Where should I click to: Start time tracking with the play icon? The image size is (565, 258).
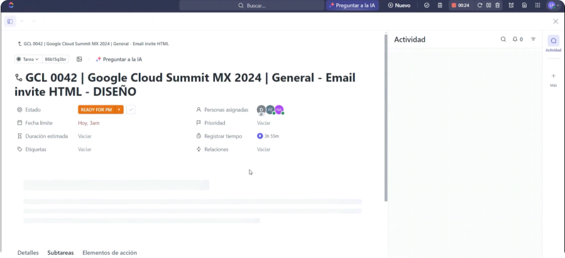pos(260,136)
